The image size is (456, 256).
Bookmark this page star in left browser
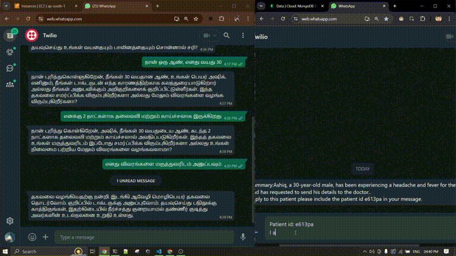coord(196,19)
